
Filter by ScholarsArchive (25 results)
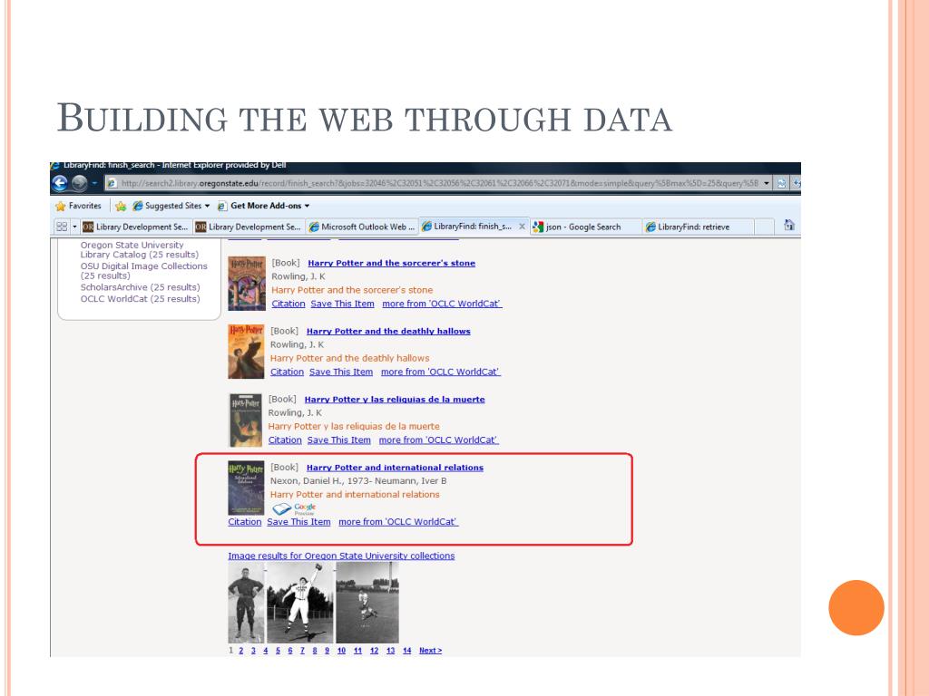pos(141,287)
